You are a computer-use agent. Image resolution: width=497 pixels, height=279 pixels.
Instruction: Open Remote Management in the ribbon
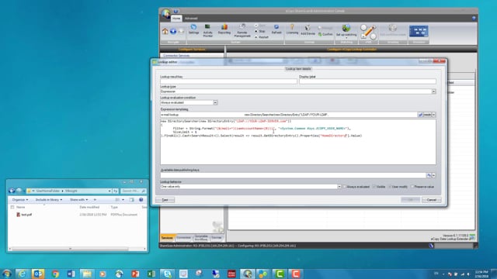tap(242, 30)
